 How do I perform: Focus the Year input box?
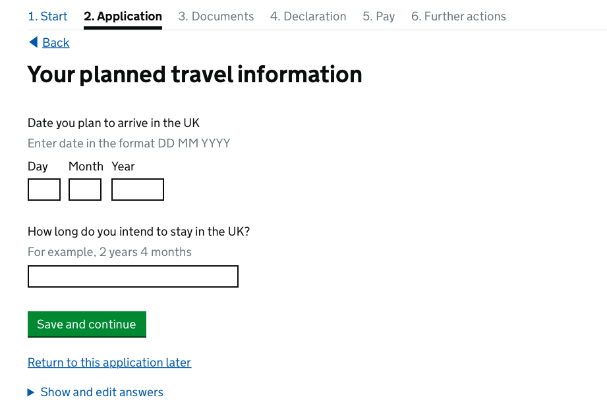click(138, 190)
